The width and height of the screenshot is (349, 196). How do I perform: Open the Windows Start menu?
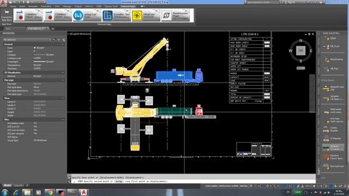tap(5, 192)
